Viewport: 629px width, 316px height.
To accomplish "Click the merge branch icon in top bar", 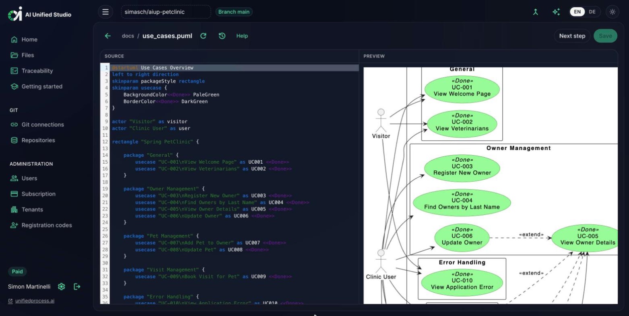I will click(x=536, y=12).
